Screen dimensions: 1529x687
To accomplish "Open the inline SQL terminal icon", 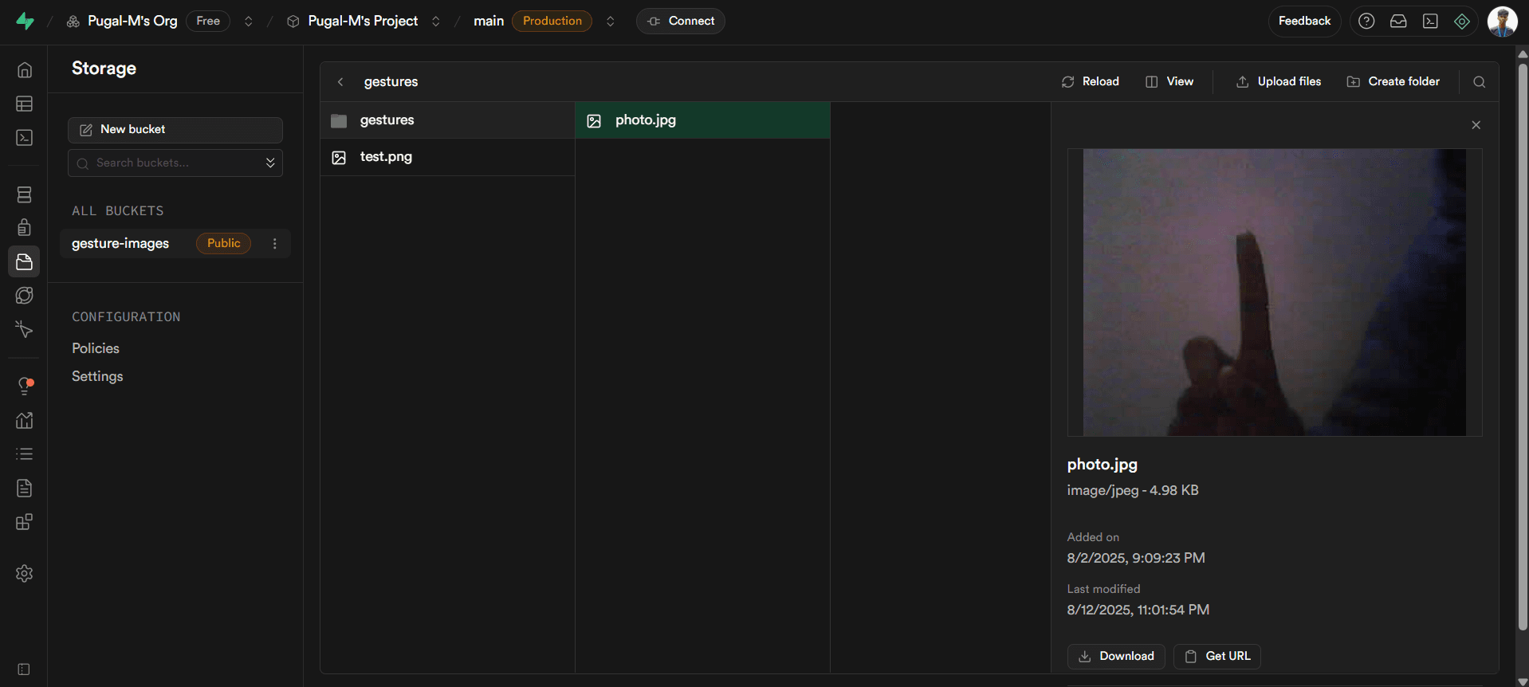I will point(1430,22).
